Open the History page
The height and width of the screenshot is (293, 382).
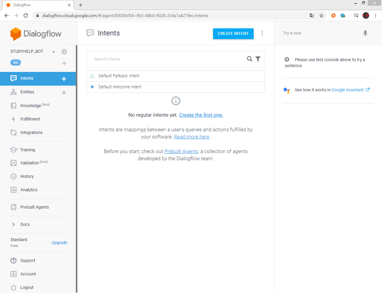point(27,176)
